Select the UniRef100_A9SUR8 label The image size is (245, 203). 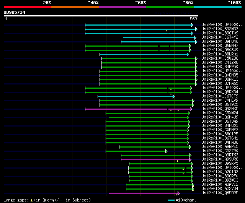click(x=220, y=159)
